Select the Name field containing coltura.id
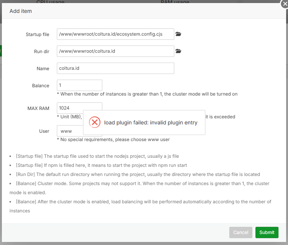 click(x=115, y=68)
